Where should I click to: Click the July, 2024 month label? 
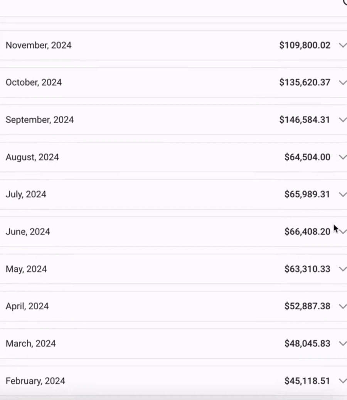(x=26, y=194)
